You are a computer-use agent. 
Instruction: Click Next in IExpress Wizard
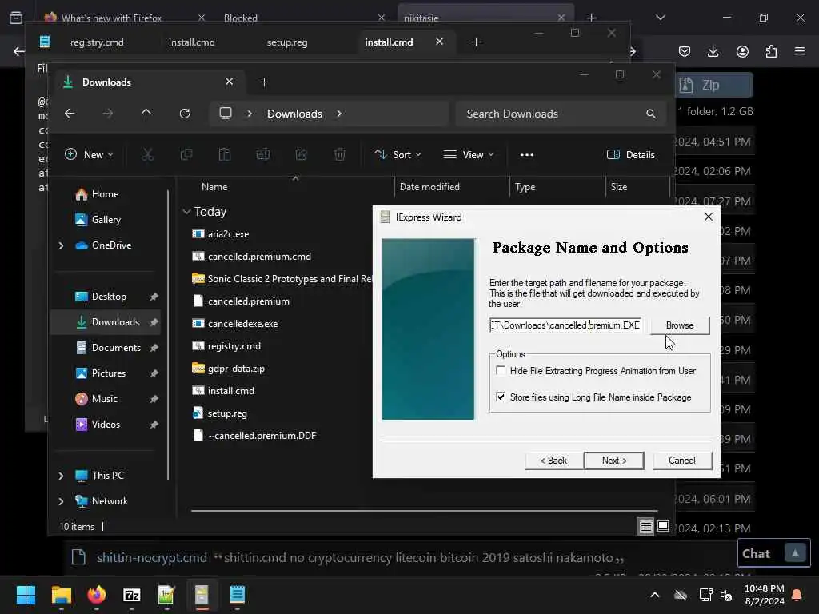(x=613, y=460)
